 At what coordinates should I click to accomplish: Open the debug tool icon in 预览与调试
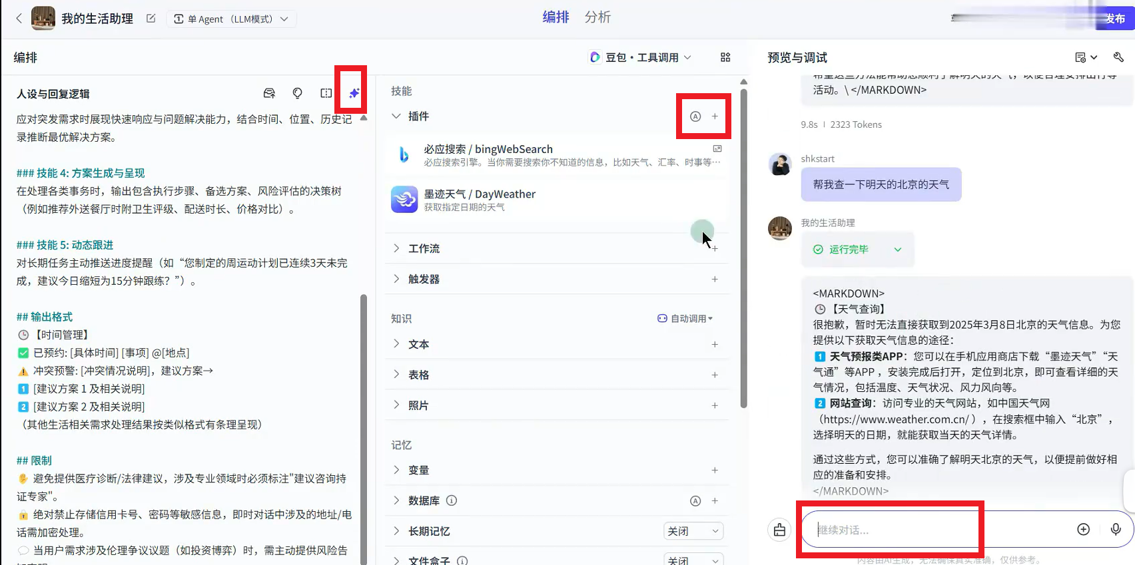coord(1118,57)
